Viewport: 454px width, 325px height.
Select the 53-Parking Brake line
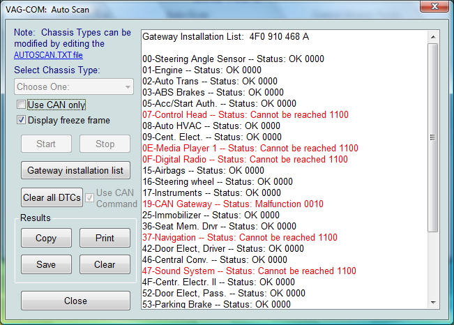pos(216,304)
